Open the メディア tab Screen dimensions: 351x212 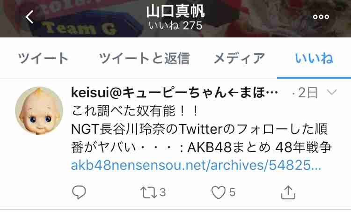click(239, 58)
